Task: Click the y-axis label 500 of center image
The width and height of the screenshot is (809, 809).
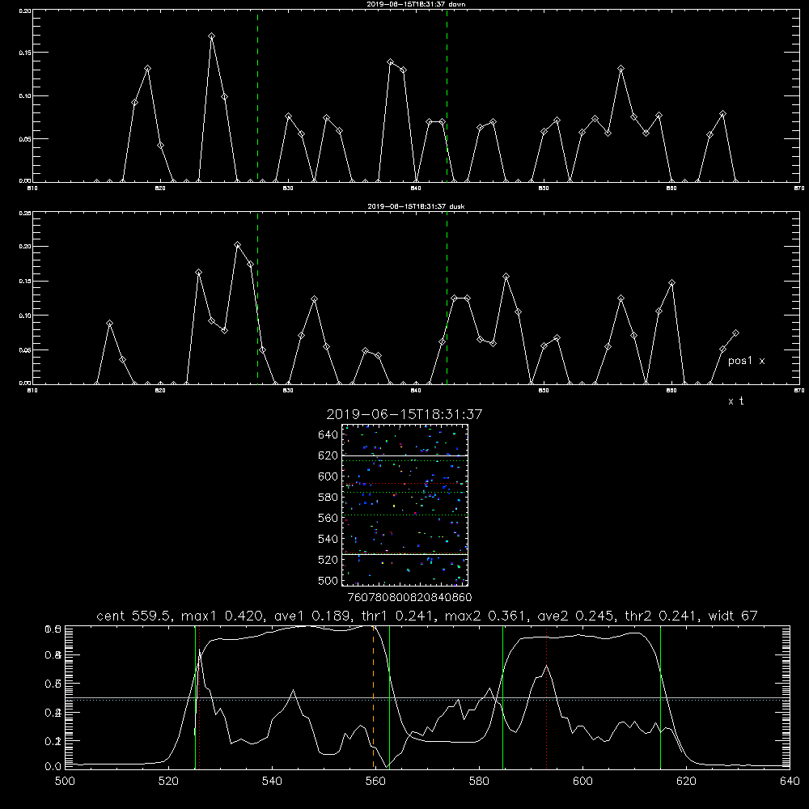Action: [328, 580]
